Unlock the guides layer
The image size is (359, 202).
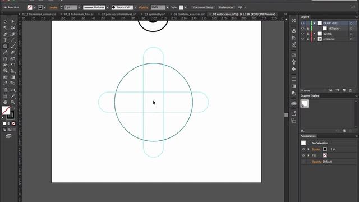[x=308, y=34]
